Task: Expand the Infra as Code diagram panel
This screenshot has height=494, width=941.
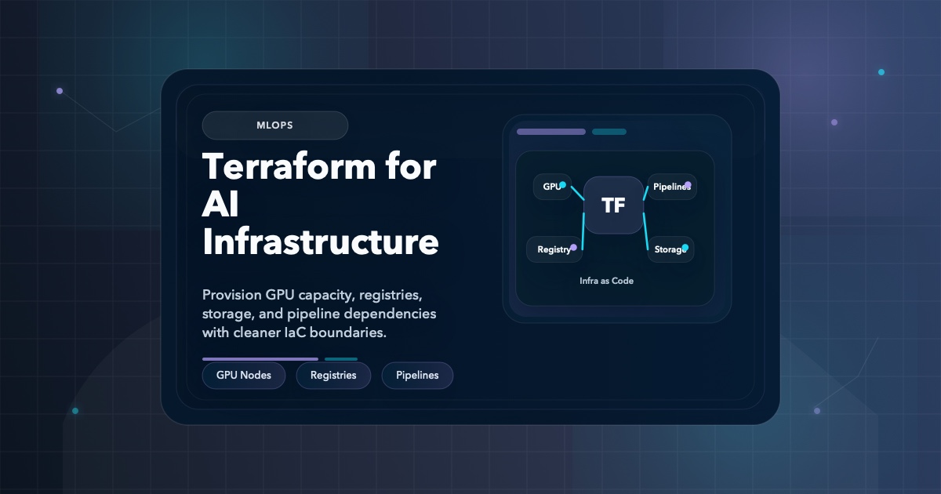Action: click(x=615, y=227)
